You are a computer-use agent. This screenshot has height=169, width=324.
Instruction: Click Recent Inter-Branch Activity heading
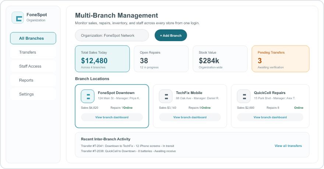click(x=106, y=139)
